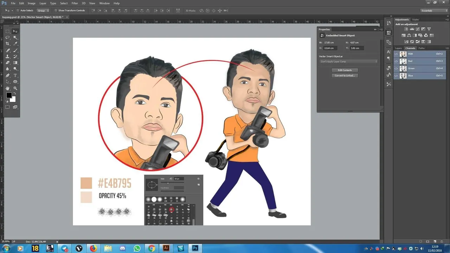Open Don't Apply Layer Comp dropdown
This screenshot has height=253, width=450.
pyautogui.click(x=348, y=61)
